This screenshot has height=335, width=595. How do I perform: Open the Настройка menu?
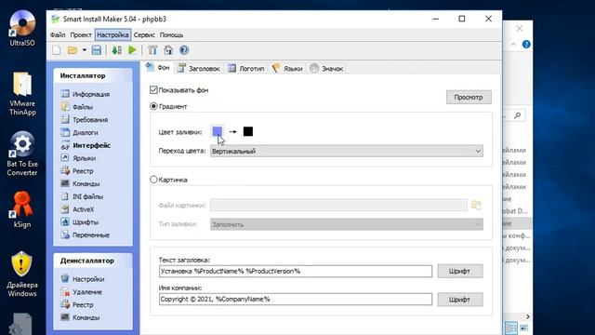112,35
